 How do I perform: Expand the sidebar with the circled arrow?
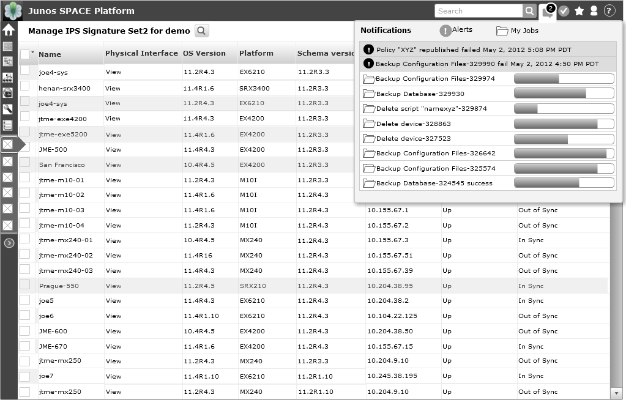[x=9, y=243]
